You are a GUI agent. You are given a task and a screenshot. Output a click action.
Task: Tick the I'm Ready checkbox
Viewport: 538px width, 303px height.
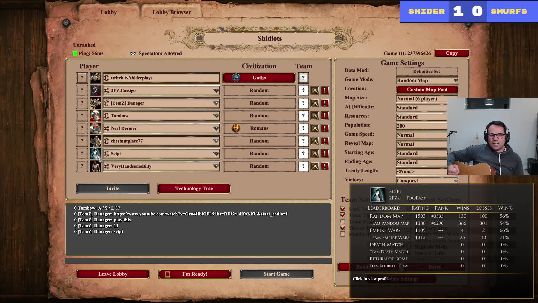tap(168, 274)
